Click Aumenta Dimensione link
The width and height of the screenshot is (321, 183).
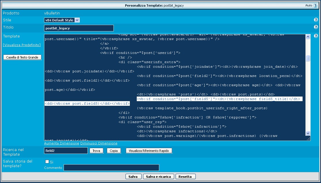coord(62,143)
